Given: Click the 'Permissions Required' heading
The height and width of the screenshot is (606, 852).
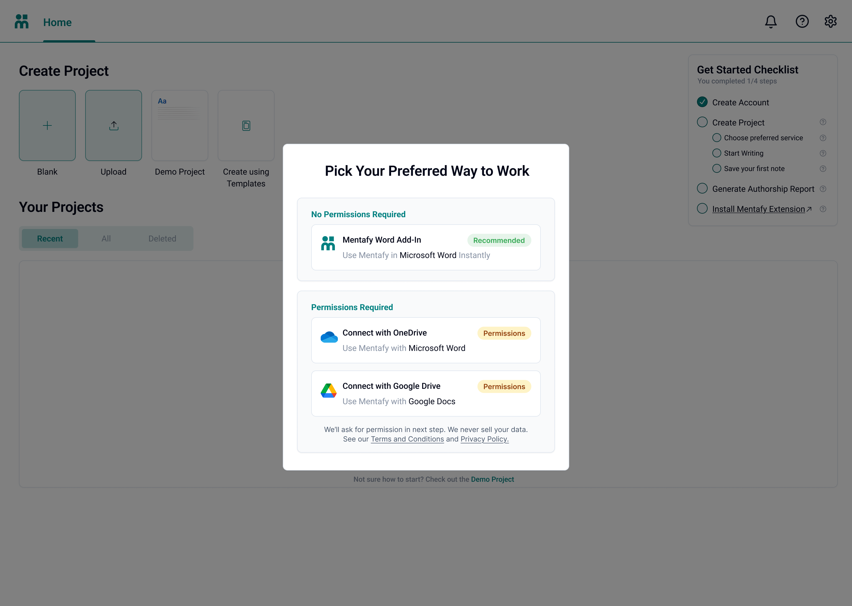Looking at the screenshot, I should point(352,307).
